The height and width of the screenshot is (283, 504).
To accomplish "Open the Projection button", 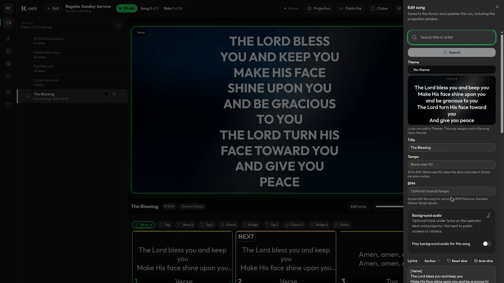I will [x=319, y=8].
